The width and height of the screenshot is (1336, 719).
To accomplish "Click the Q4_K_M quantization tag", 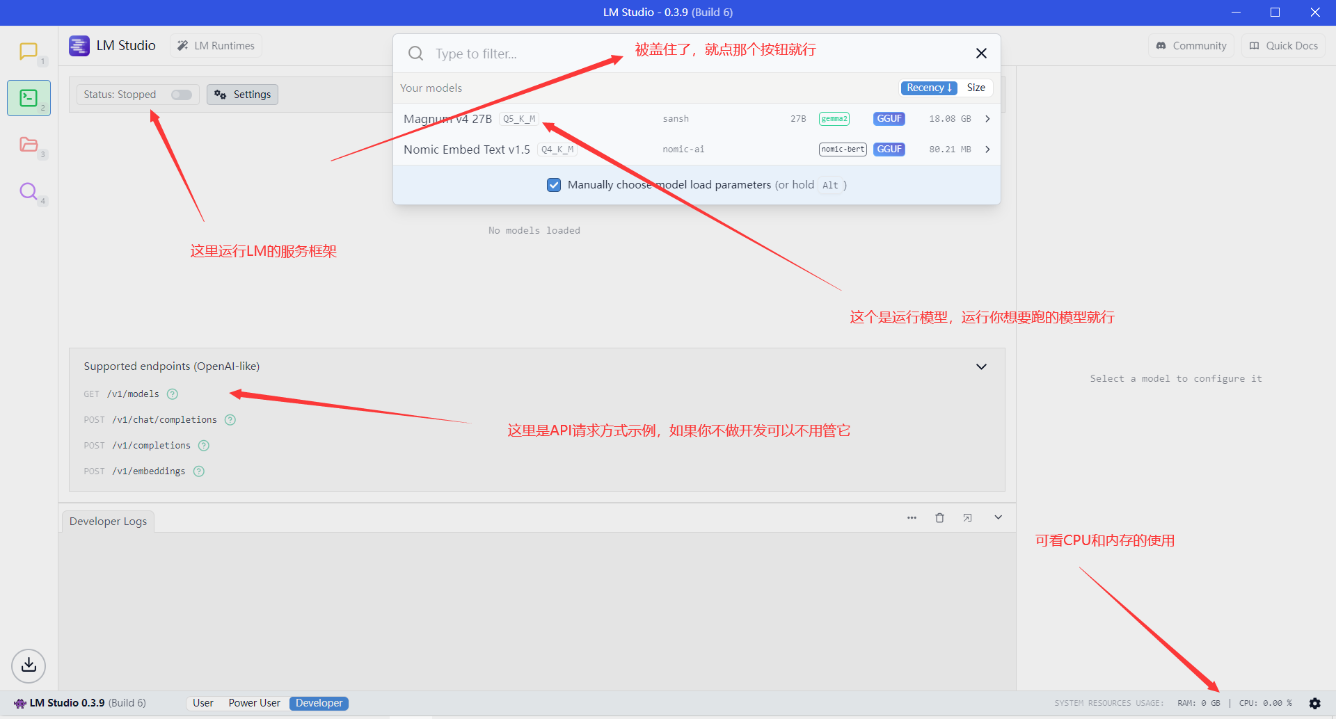I will coord(557,150).
